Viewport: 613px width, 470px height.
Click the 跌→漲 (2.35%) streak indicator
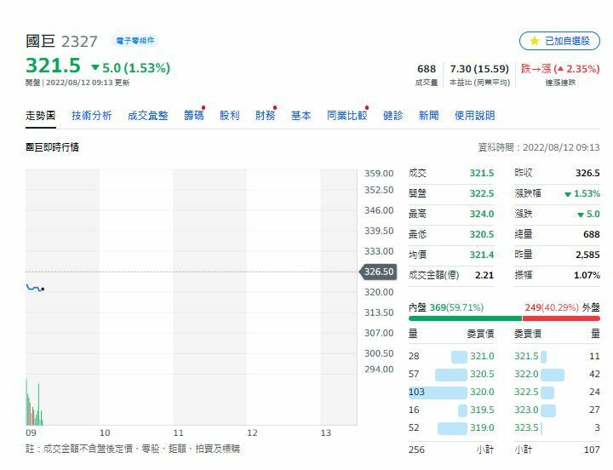560,69
